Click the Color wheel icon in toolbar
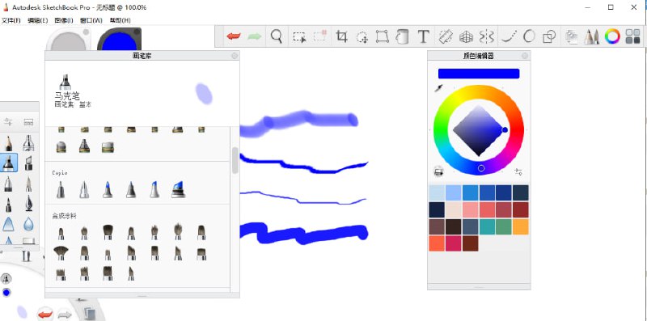Image resolution: width=647 pixels, height=321 pixels. pyautogui.click(x=612, y=36)
